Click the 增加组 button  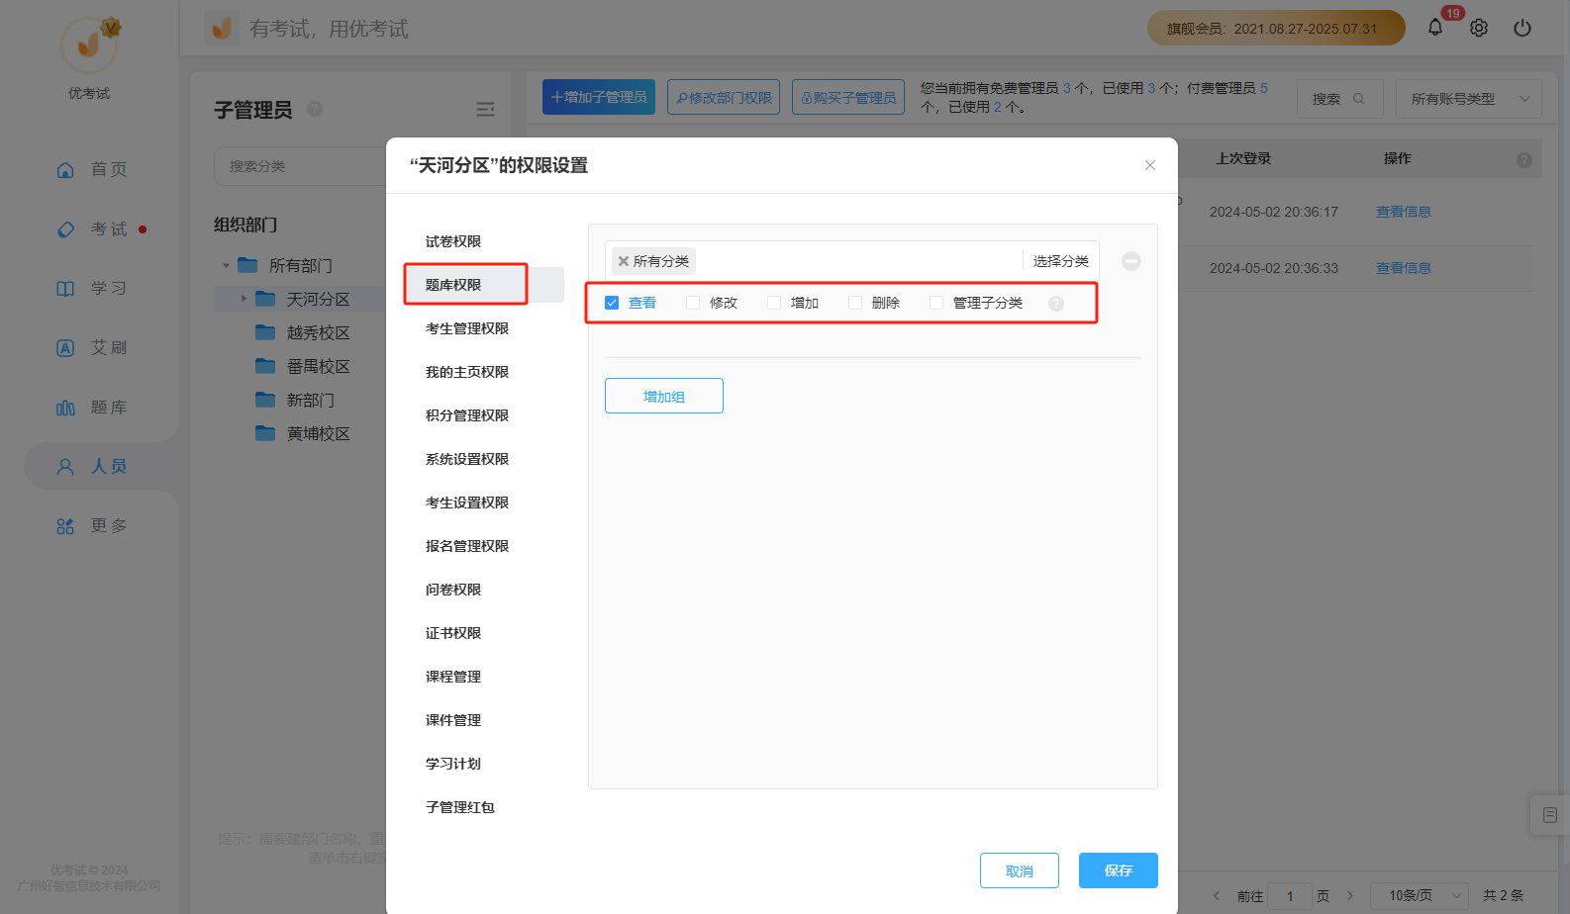664,396
